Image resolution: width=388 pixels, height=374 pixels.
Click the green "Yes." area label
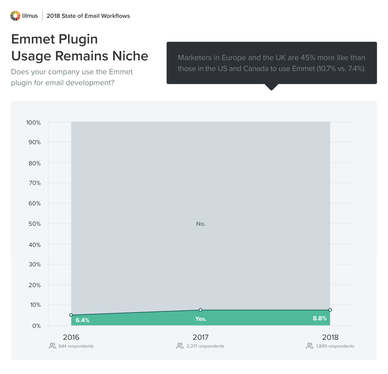[x=201, y=319]
